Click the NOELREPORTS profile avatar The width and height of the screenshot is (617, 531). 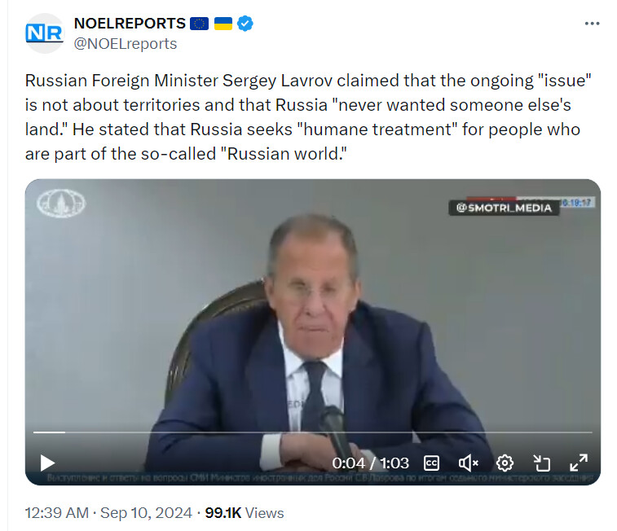click(45, 33)
